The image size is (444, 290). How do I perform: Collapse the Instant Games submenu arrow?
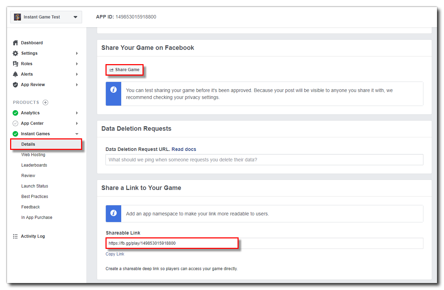[77, 134]
